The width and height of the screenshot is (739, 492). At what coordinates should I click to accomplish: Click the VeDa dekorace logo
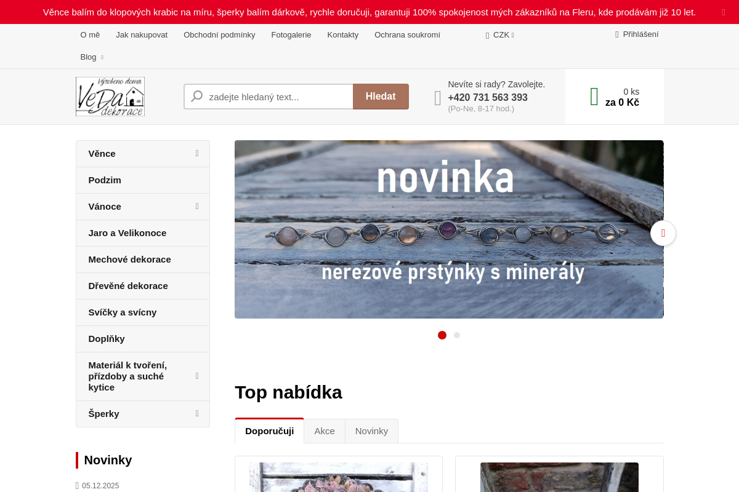[110, 96]
